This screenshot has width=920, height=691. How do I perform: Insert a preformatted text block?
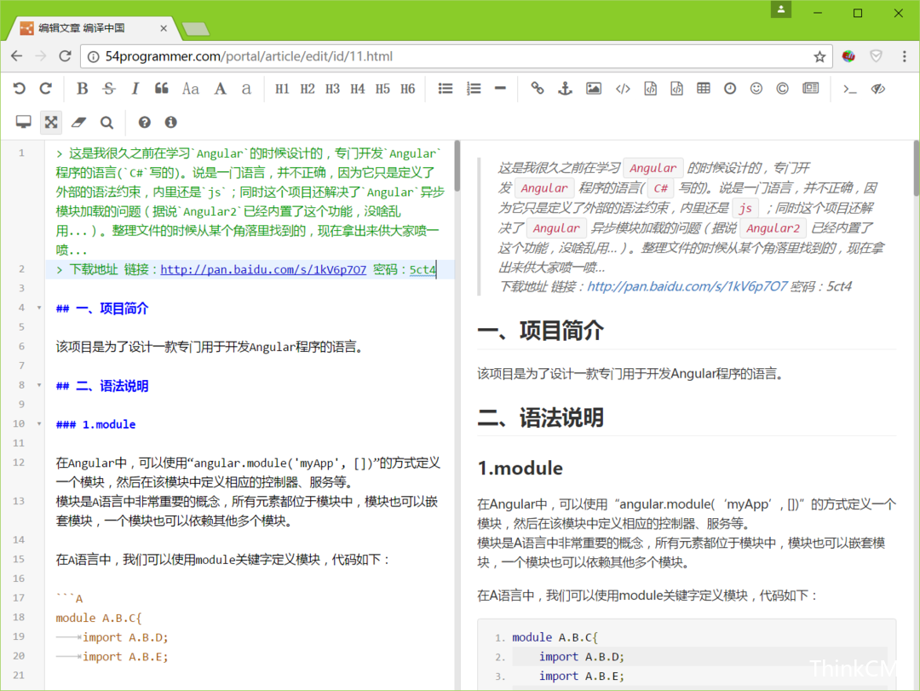(x=650, y=89)
